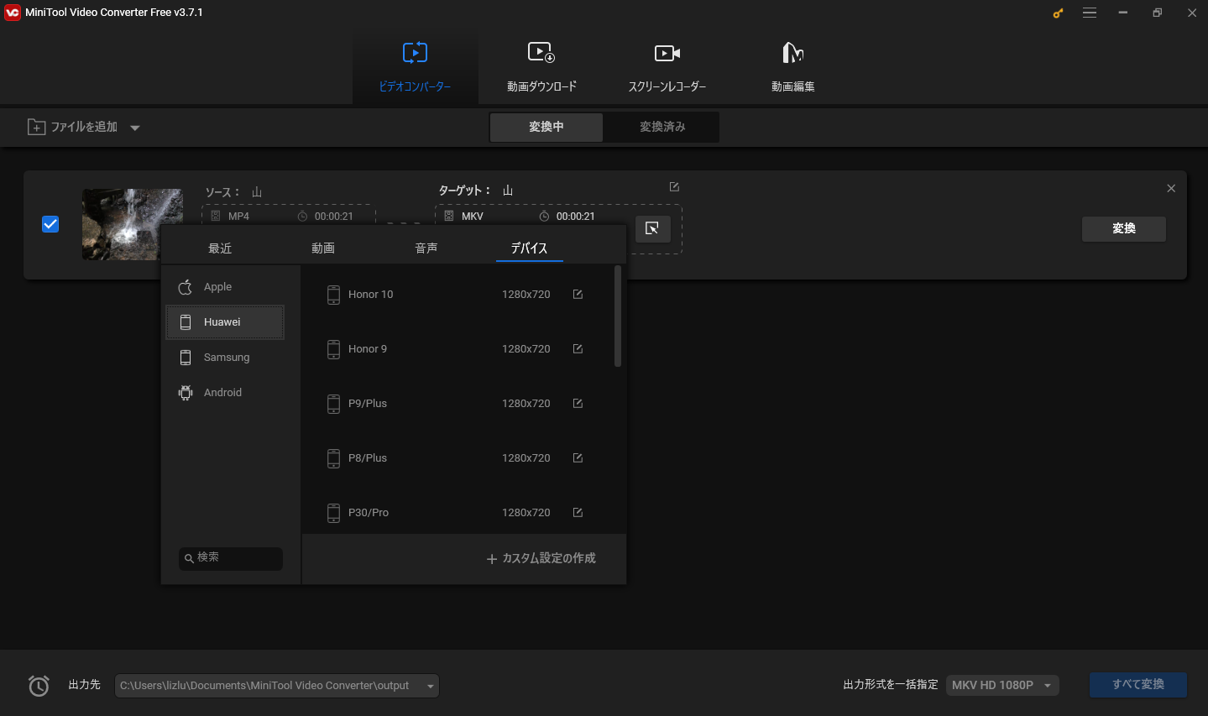The width and height of the screenshot is (1208, 716).
Task: Select the 動画 format tab
Action: 323,248
